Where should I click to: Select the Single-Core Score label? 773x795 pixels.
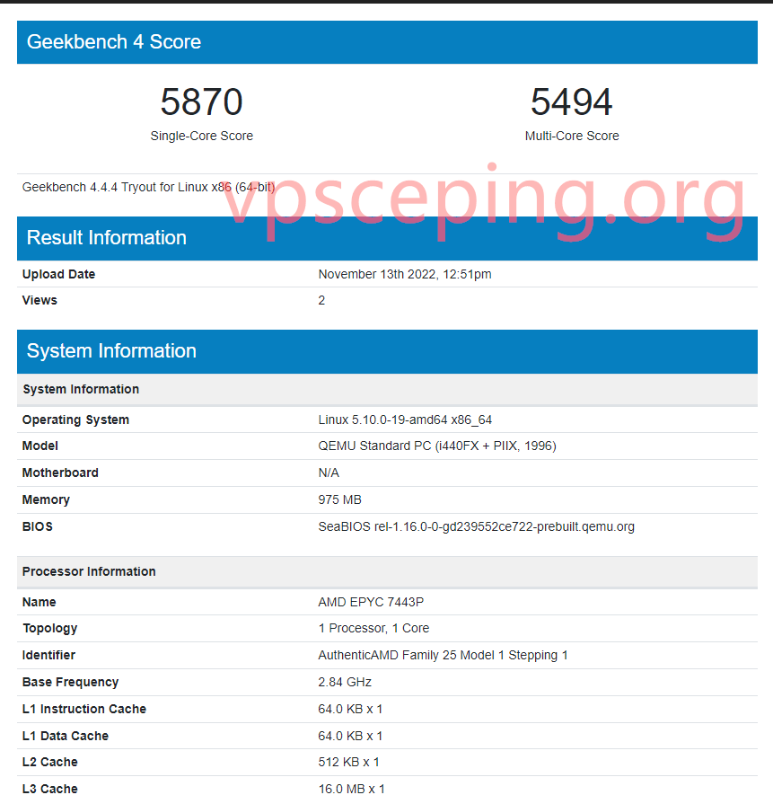pyautogui.click(x=201, y=136)
